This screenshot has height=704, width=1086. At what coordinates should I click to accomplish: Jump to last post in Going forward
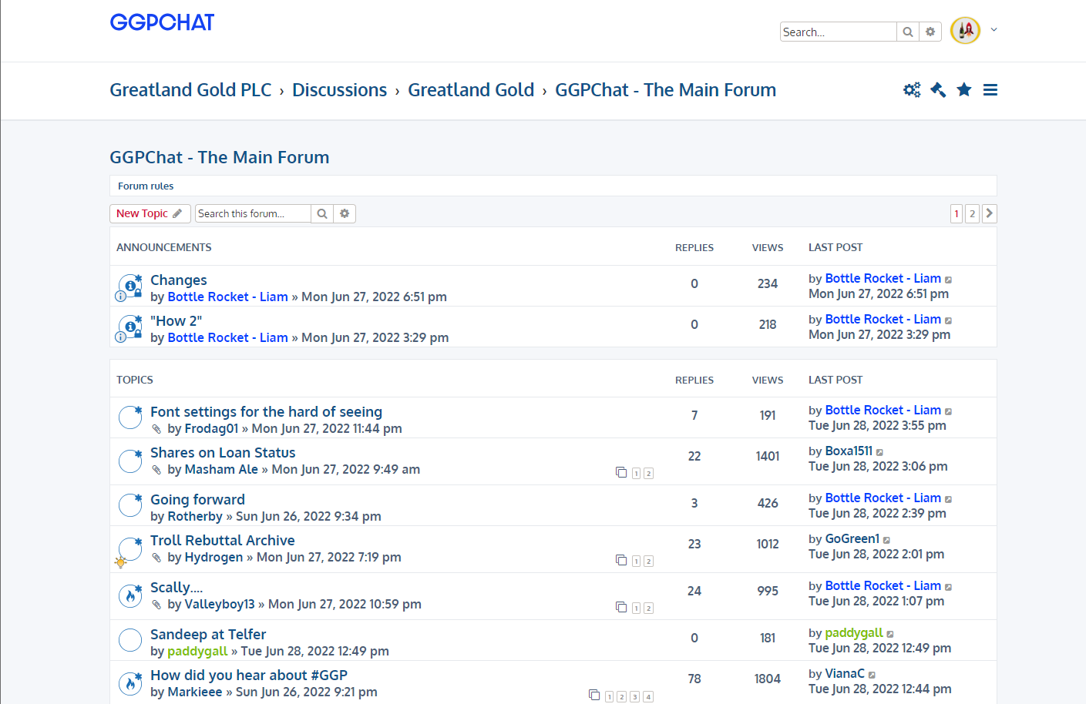coord(948,499)
